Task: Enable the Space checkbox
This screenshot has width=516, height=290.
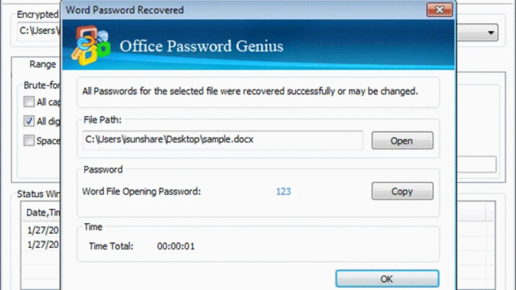Action: pyautogui.click(x=29, y=140)
